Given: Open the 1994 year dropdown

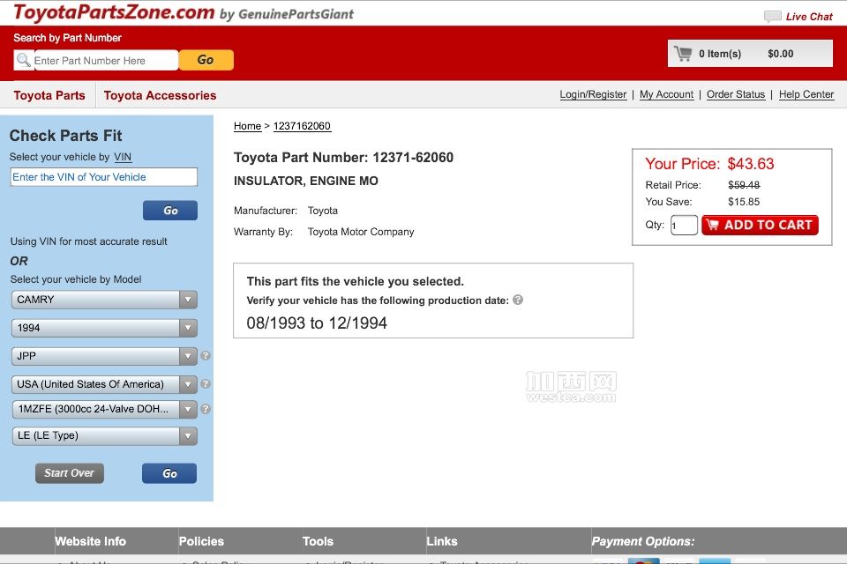Looking at the screenshot, I should pos(104,328).
